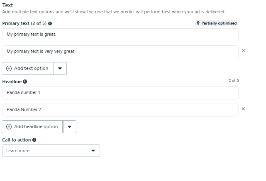Open the dropdown arrow beside Add text option
The height and width of the screenshot is (181, 266).
pyautogui.click(x=60, y=69)
